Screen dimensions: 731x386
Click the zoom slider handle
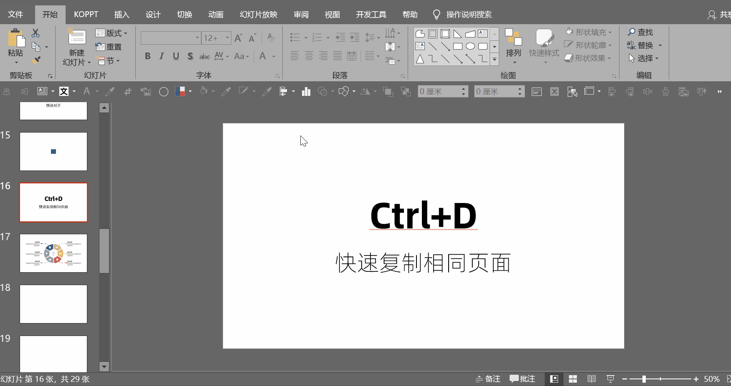[644, 379]
